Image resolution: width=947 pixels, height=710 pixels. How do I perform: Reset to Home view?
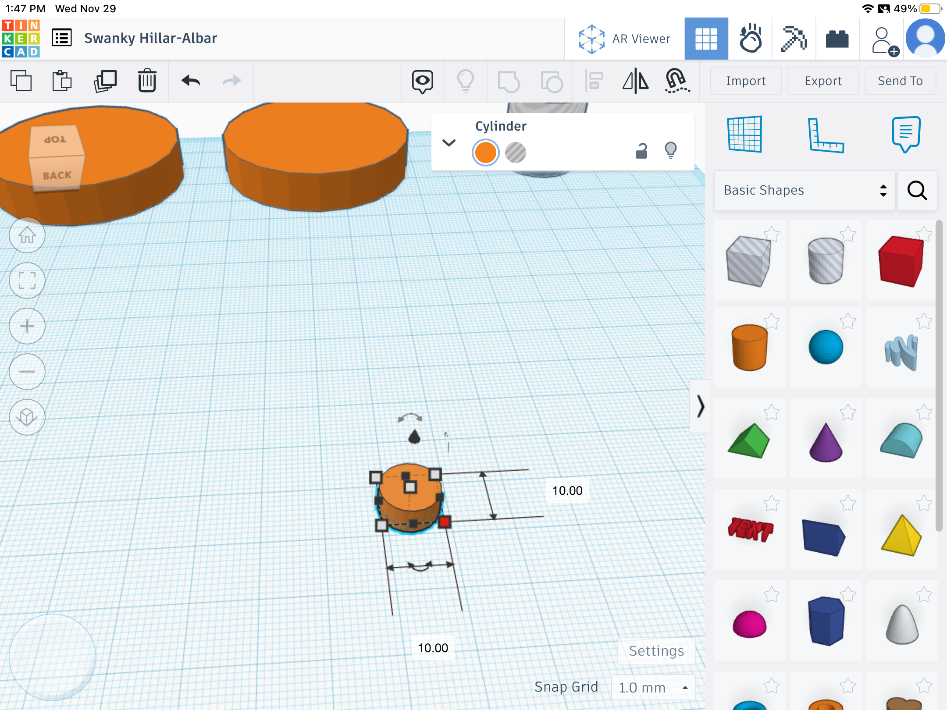[27, 235]
